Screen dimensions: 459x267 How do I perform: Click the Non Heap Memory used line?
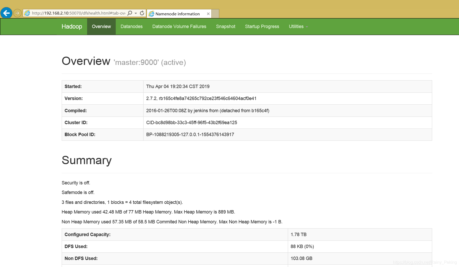172,222
